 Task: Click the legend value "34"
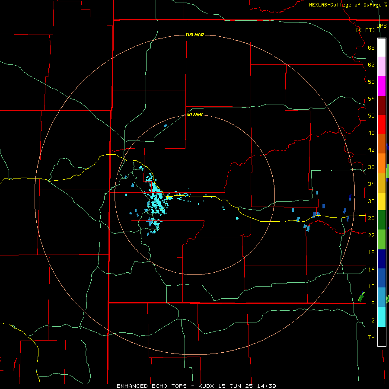(x=371, y=184)
